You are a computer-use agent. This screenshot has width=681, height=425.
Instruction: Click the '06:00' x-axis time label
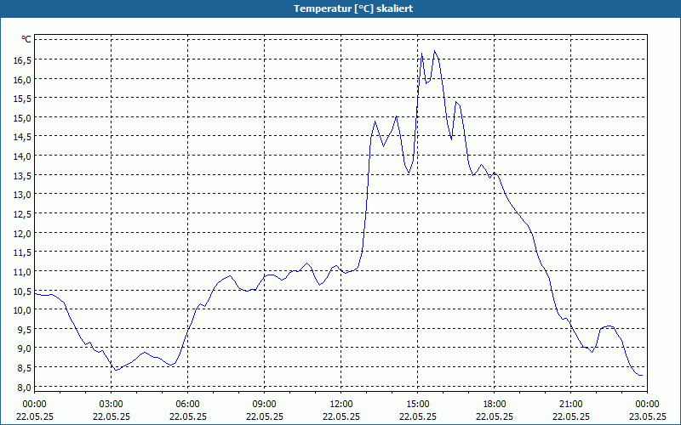pos(187,405)
